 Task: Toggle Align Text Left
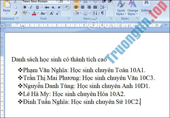pos(76,7)
